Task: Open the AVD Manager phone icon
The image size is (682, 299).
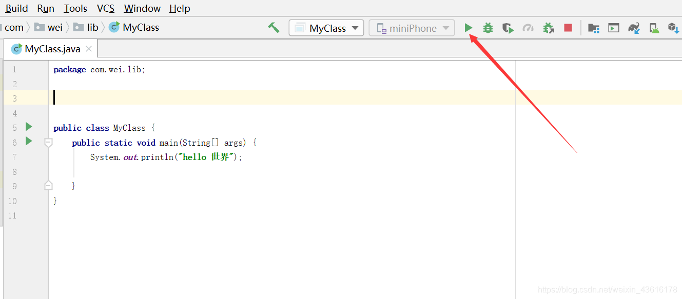Action: 654,28
